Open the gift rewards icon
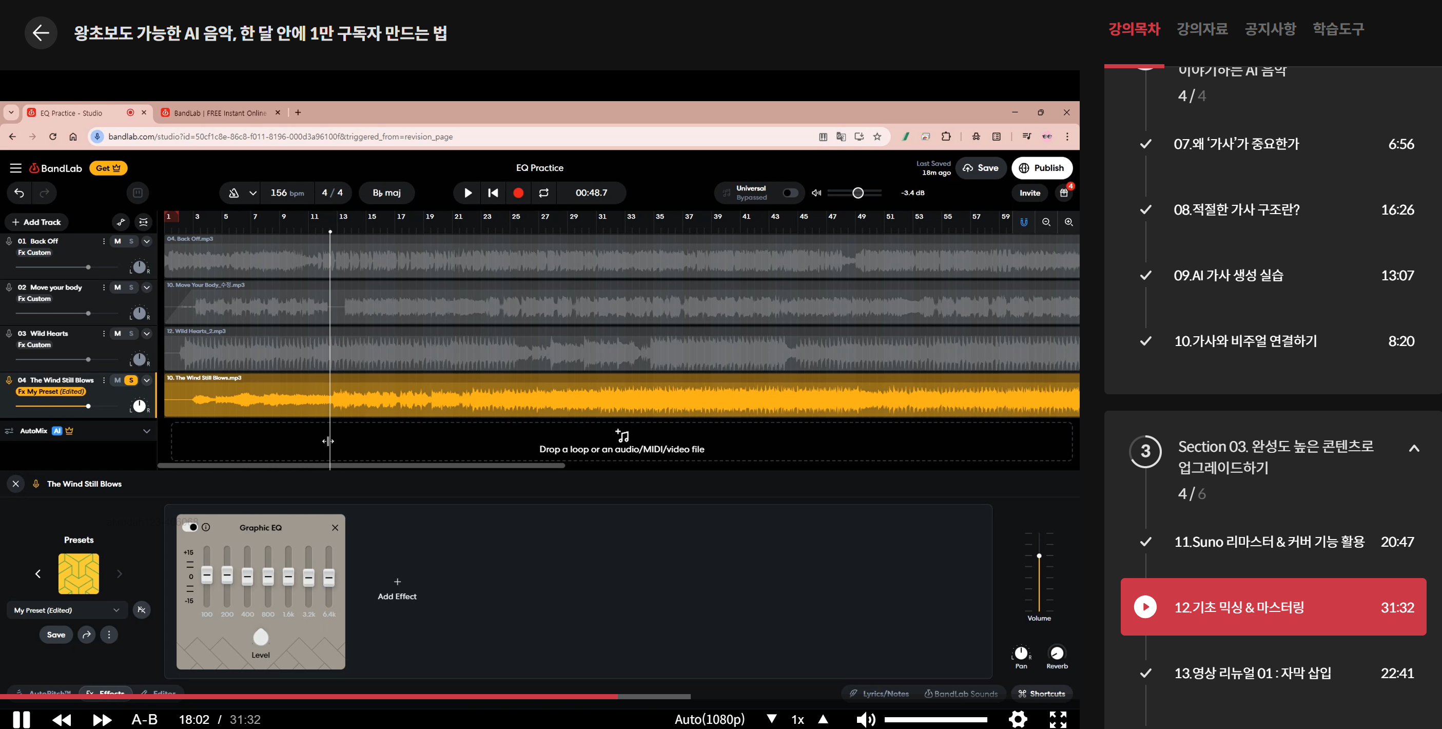This screenshot has height=729, width=1442. pos(1064,193)
